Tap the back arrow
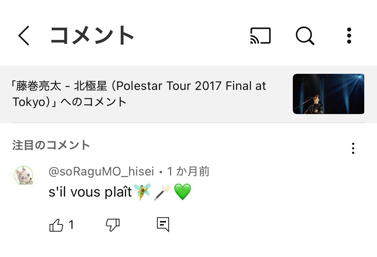 (x=24, y=36)
